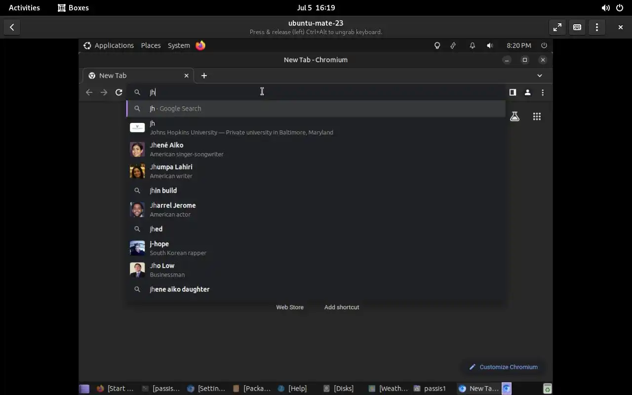This screenshot has height=395, width=632.
Task: Expand the tab search dropdown arrow
Action: point(540,76)
